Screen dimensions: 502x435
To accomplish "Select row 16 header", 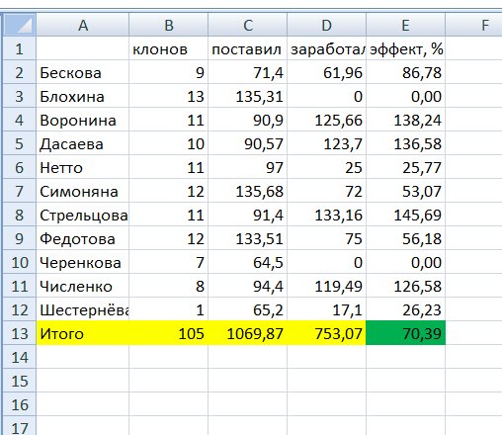I will (x=20, y=404).
